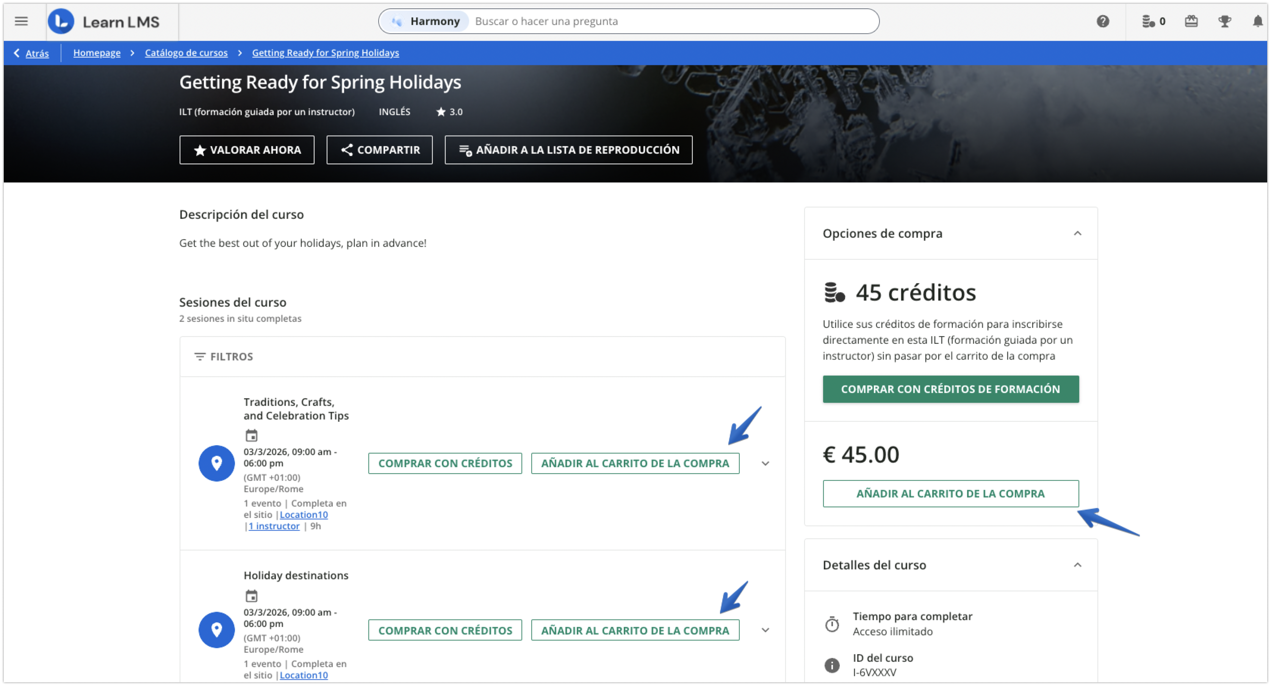The width and height of the screenshot is (1271, 686).
Task: Expand the Holiday destinations session chevron
Action: tap(765, 629)
